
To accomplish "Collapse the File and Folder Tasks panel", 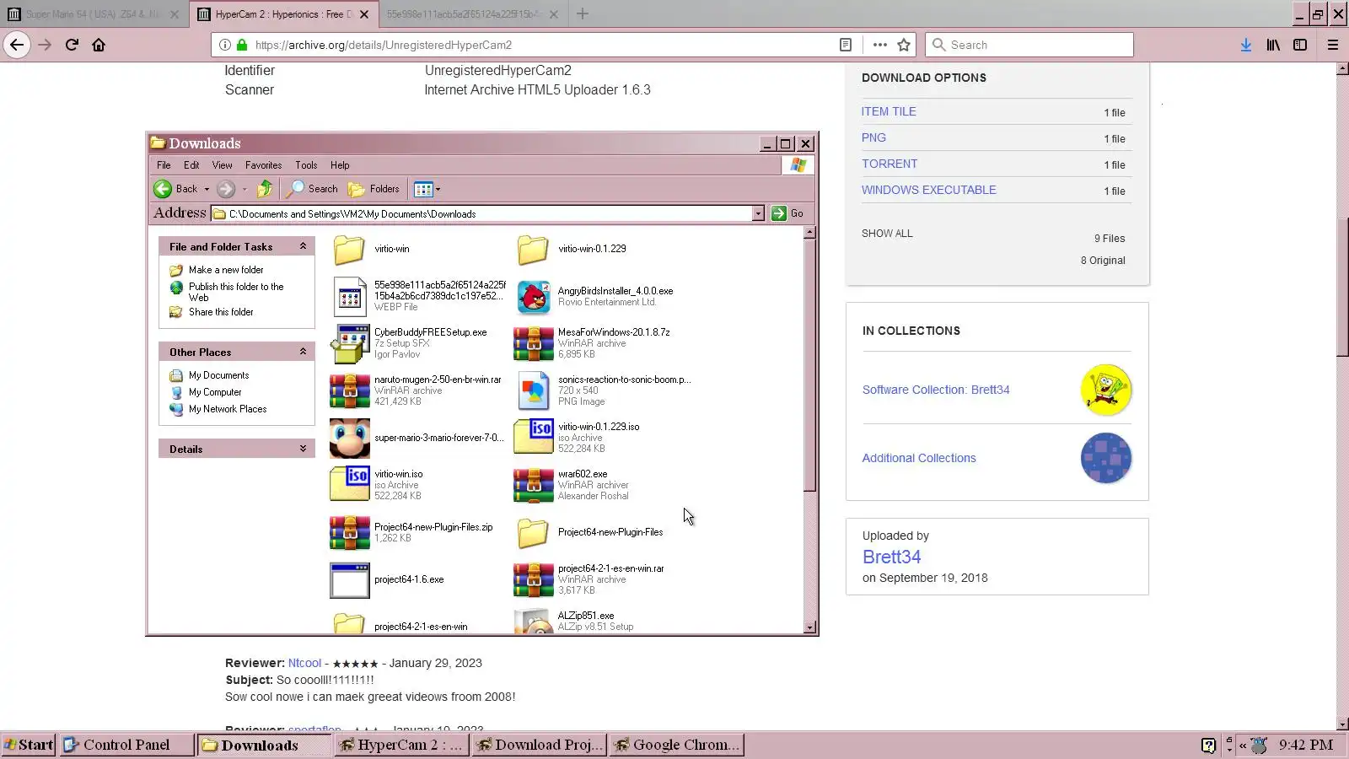I will click(x=303, y=246).
